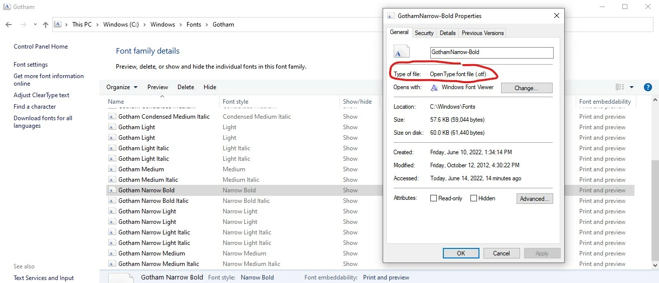Image resolution: width=659 pixels, height=283 pixels.
Task: Click the Fonts breadcrumb in address bar
Action: [x=193, y=25]
